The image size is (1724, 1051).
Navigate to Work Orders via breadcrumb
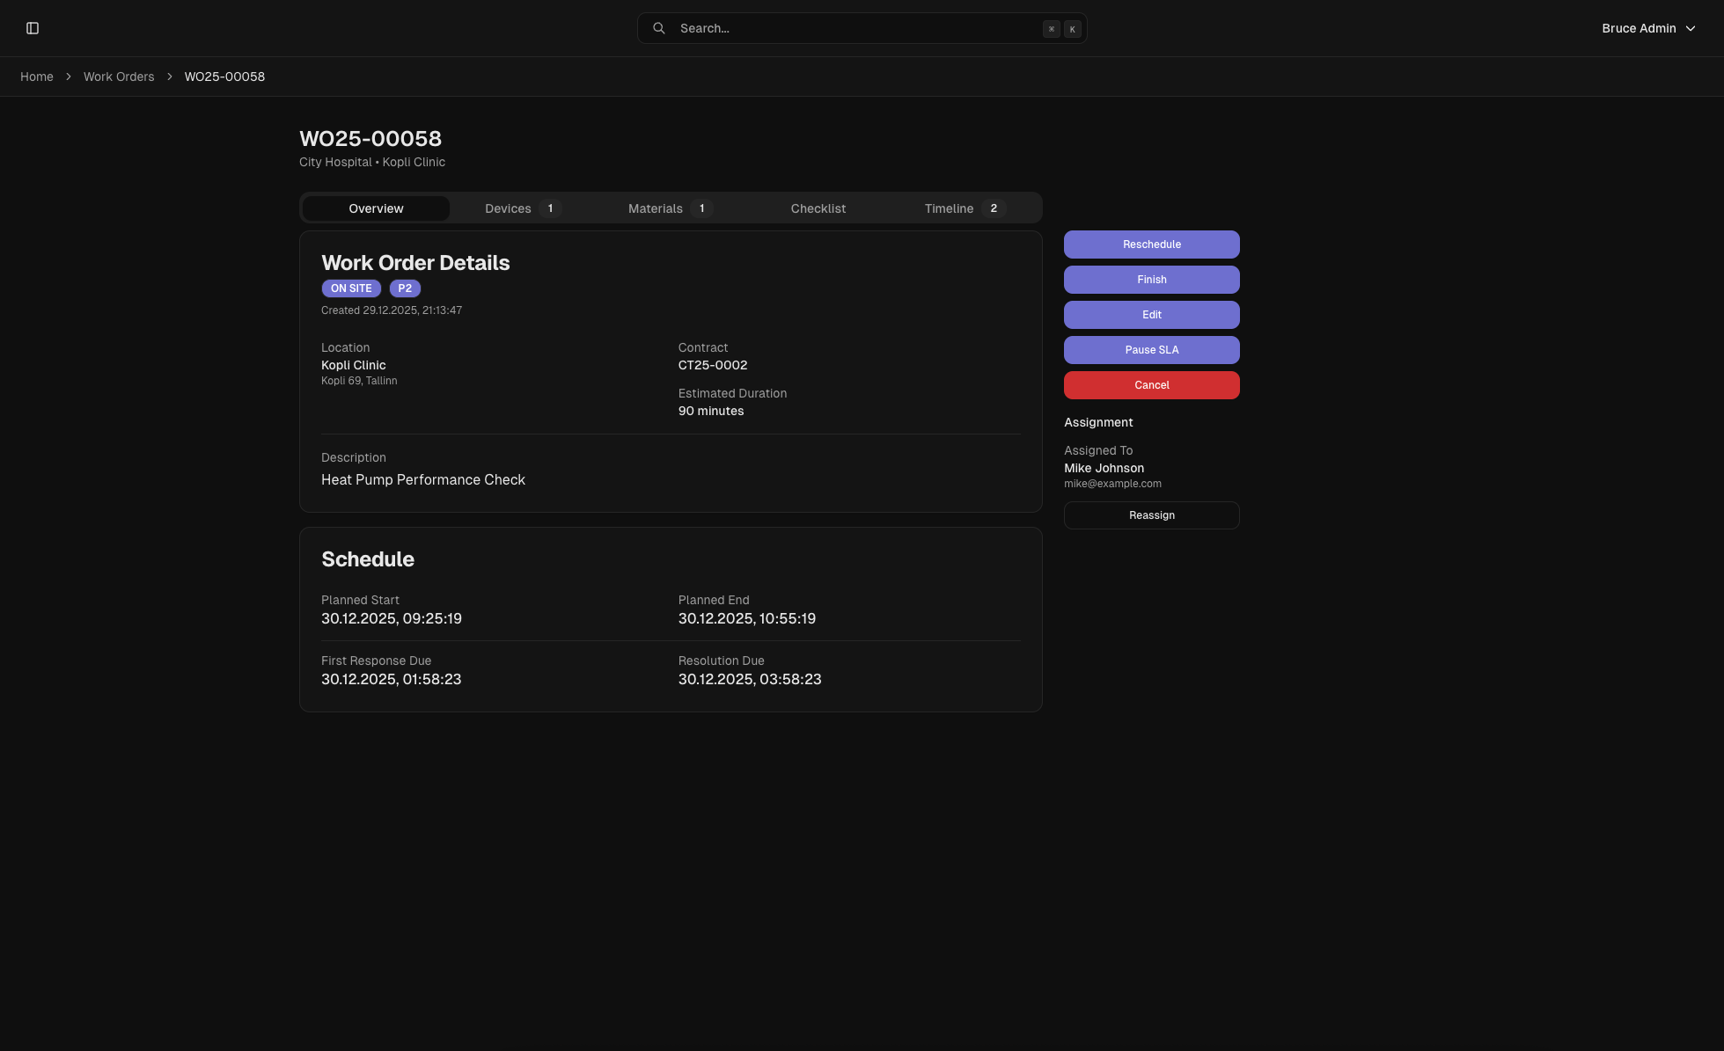[x=118, y=77]
